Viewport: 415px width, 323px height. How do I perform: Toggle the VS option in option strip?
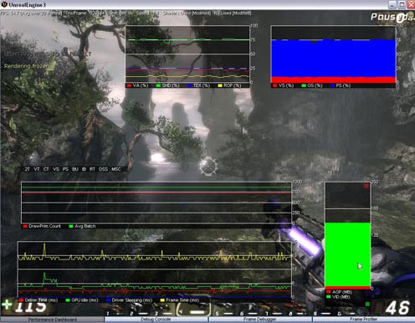click(56, 169)
